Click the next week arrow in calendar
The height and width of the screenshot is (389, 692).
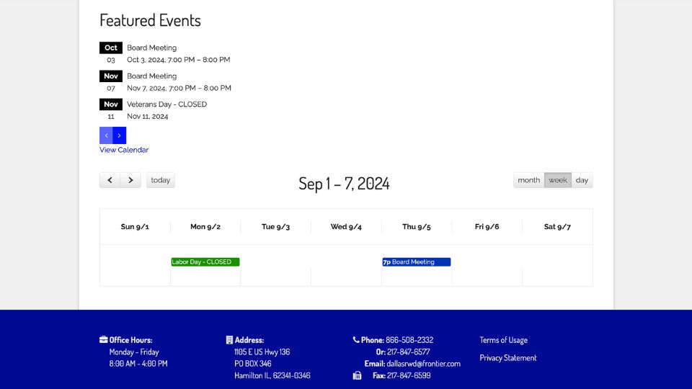click(x=130, y=180)
